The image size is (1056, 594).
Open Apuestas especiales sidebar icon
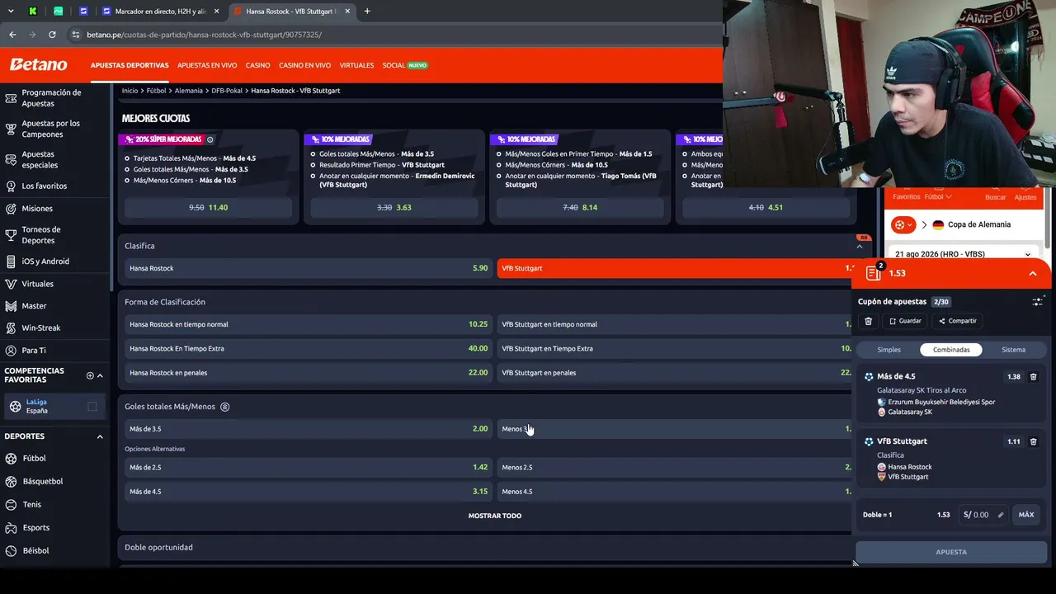[x=11, y=159]
